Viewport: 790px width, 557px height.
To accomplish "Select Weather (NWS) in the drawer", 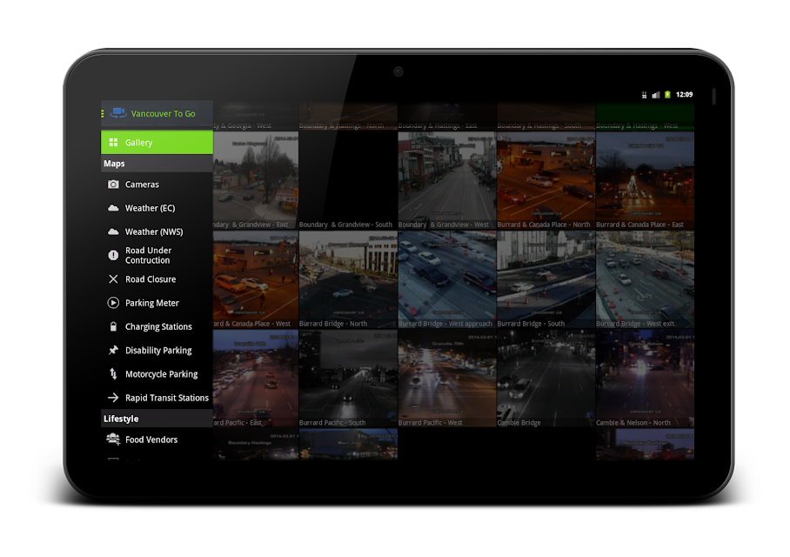I will [157, 232].
